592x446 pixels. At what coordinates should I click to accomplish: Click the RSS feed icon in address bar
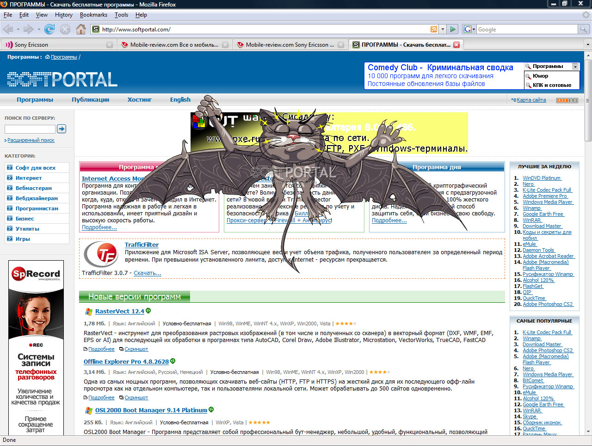click(x=434, y=29)
